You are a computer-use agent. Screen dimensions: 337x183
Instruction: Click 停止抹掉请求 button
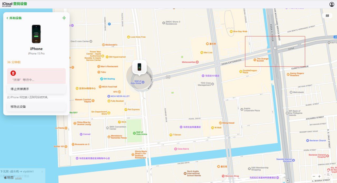(36, 89)
